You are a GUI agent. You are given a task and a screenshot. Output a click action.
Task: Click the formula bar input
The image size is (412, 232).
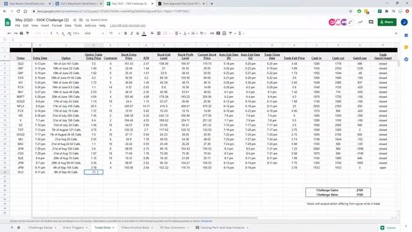205,40
